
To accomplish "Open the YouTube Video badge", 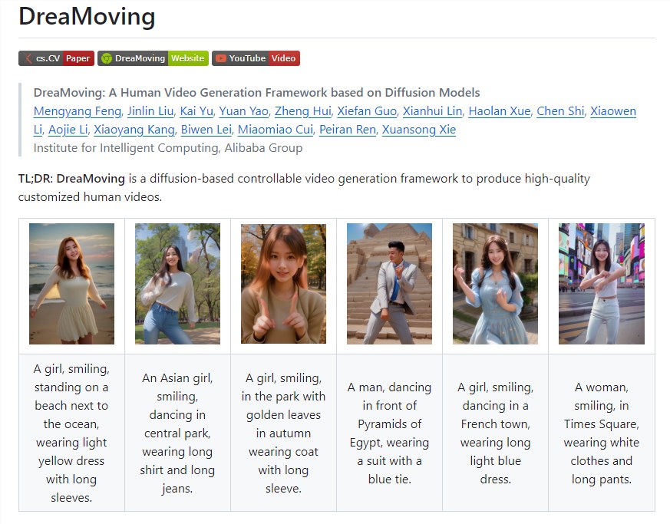I will (x=256, y=58).
